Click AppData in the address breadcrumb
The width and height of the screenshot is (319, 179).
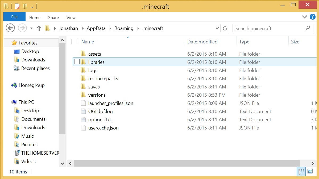click(x=96, y=28)
